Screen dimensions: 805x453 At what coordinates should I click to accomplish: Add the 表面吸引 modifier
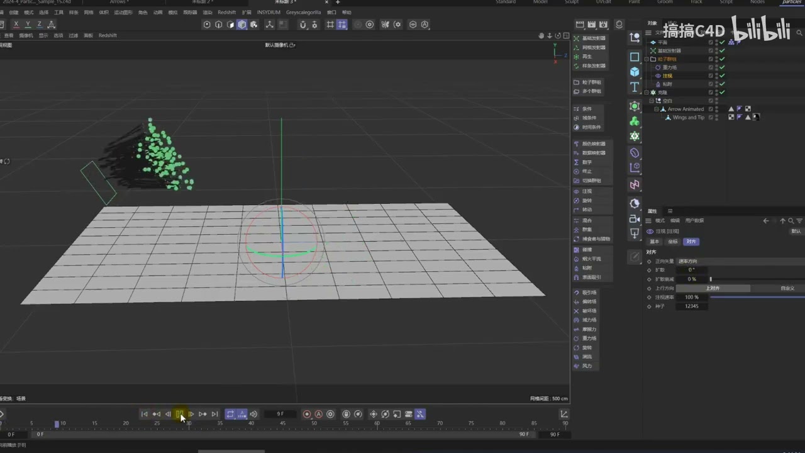click(587, 277)
